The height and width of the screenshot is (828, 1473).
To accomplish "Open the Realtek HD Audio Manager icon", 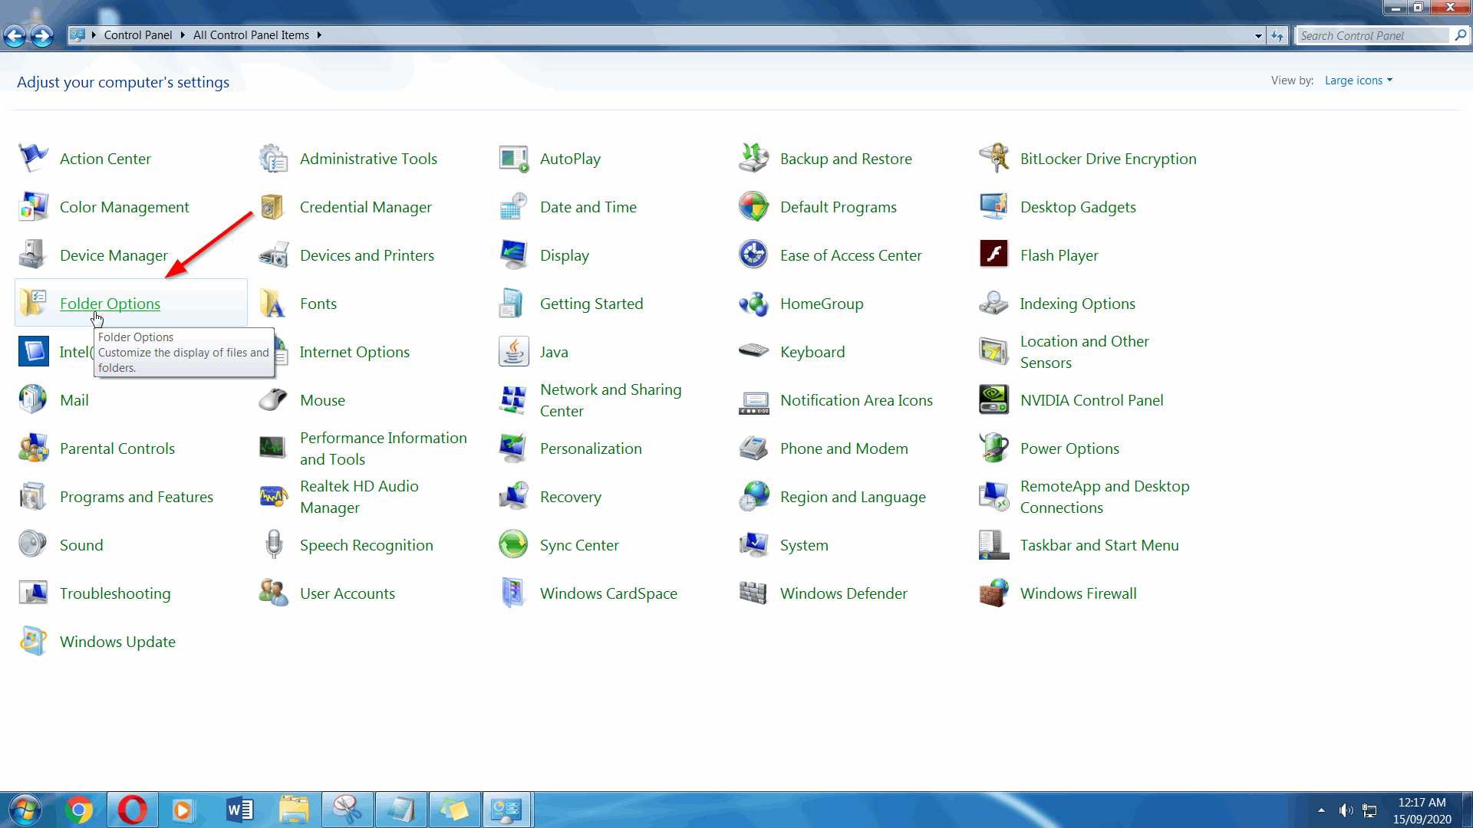I will [x=273, y=497].
